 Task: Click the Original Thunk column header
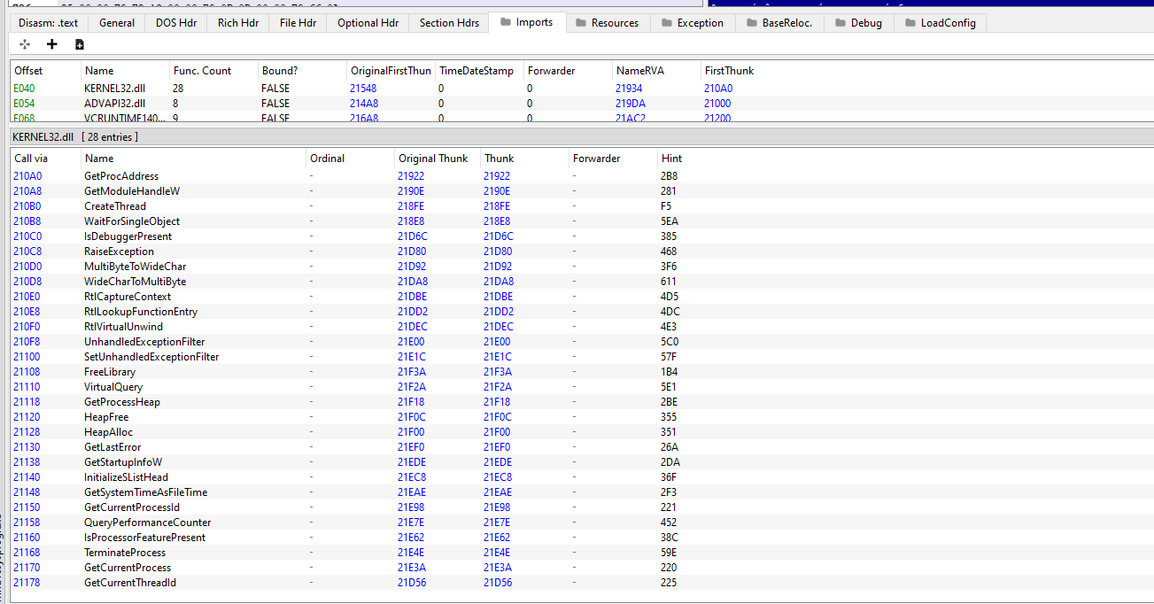tap(438, 159)
